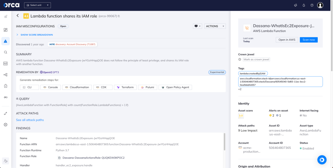Open the settings gear in sidebar
The width and height of the screenshot is (333, 168).
6,125
